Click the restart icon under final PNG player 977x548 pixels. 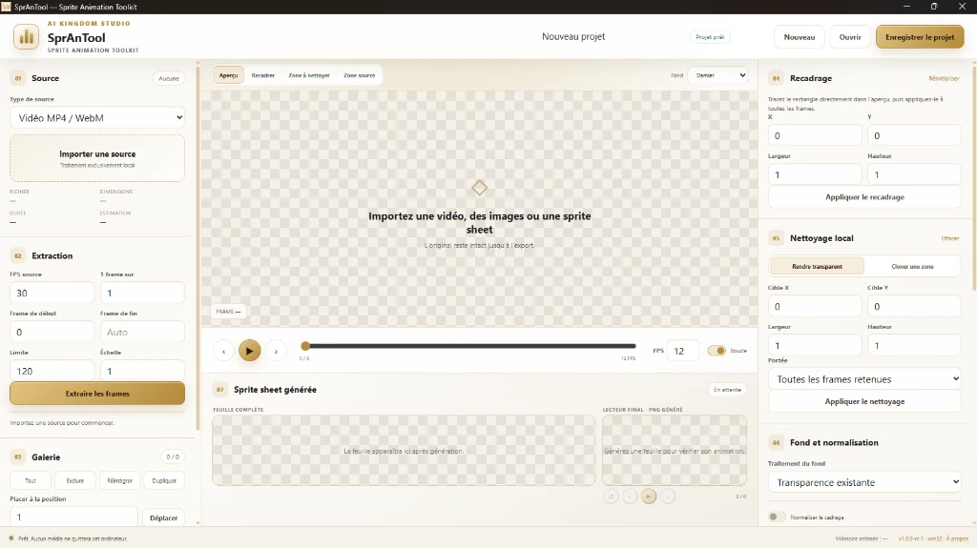point(612,497)
